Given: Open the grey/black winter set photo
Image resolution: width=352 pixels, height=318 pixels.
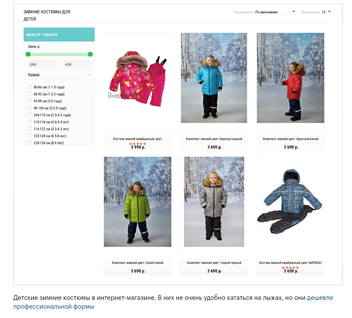Looking at the screenshot, I should click(214, 202).
